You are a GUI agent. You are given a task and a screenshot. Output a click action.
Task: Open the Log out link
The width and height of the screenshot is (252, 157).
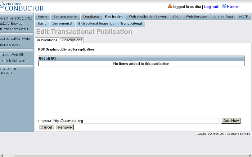tap(211, 7)
